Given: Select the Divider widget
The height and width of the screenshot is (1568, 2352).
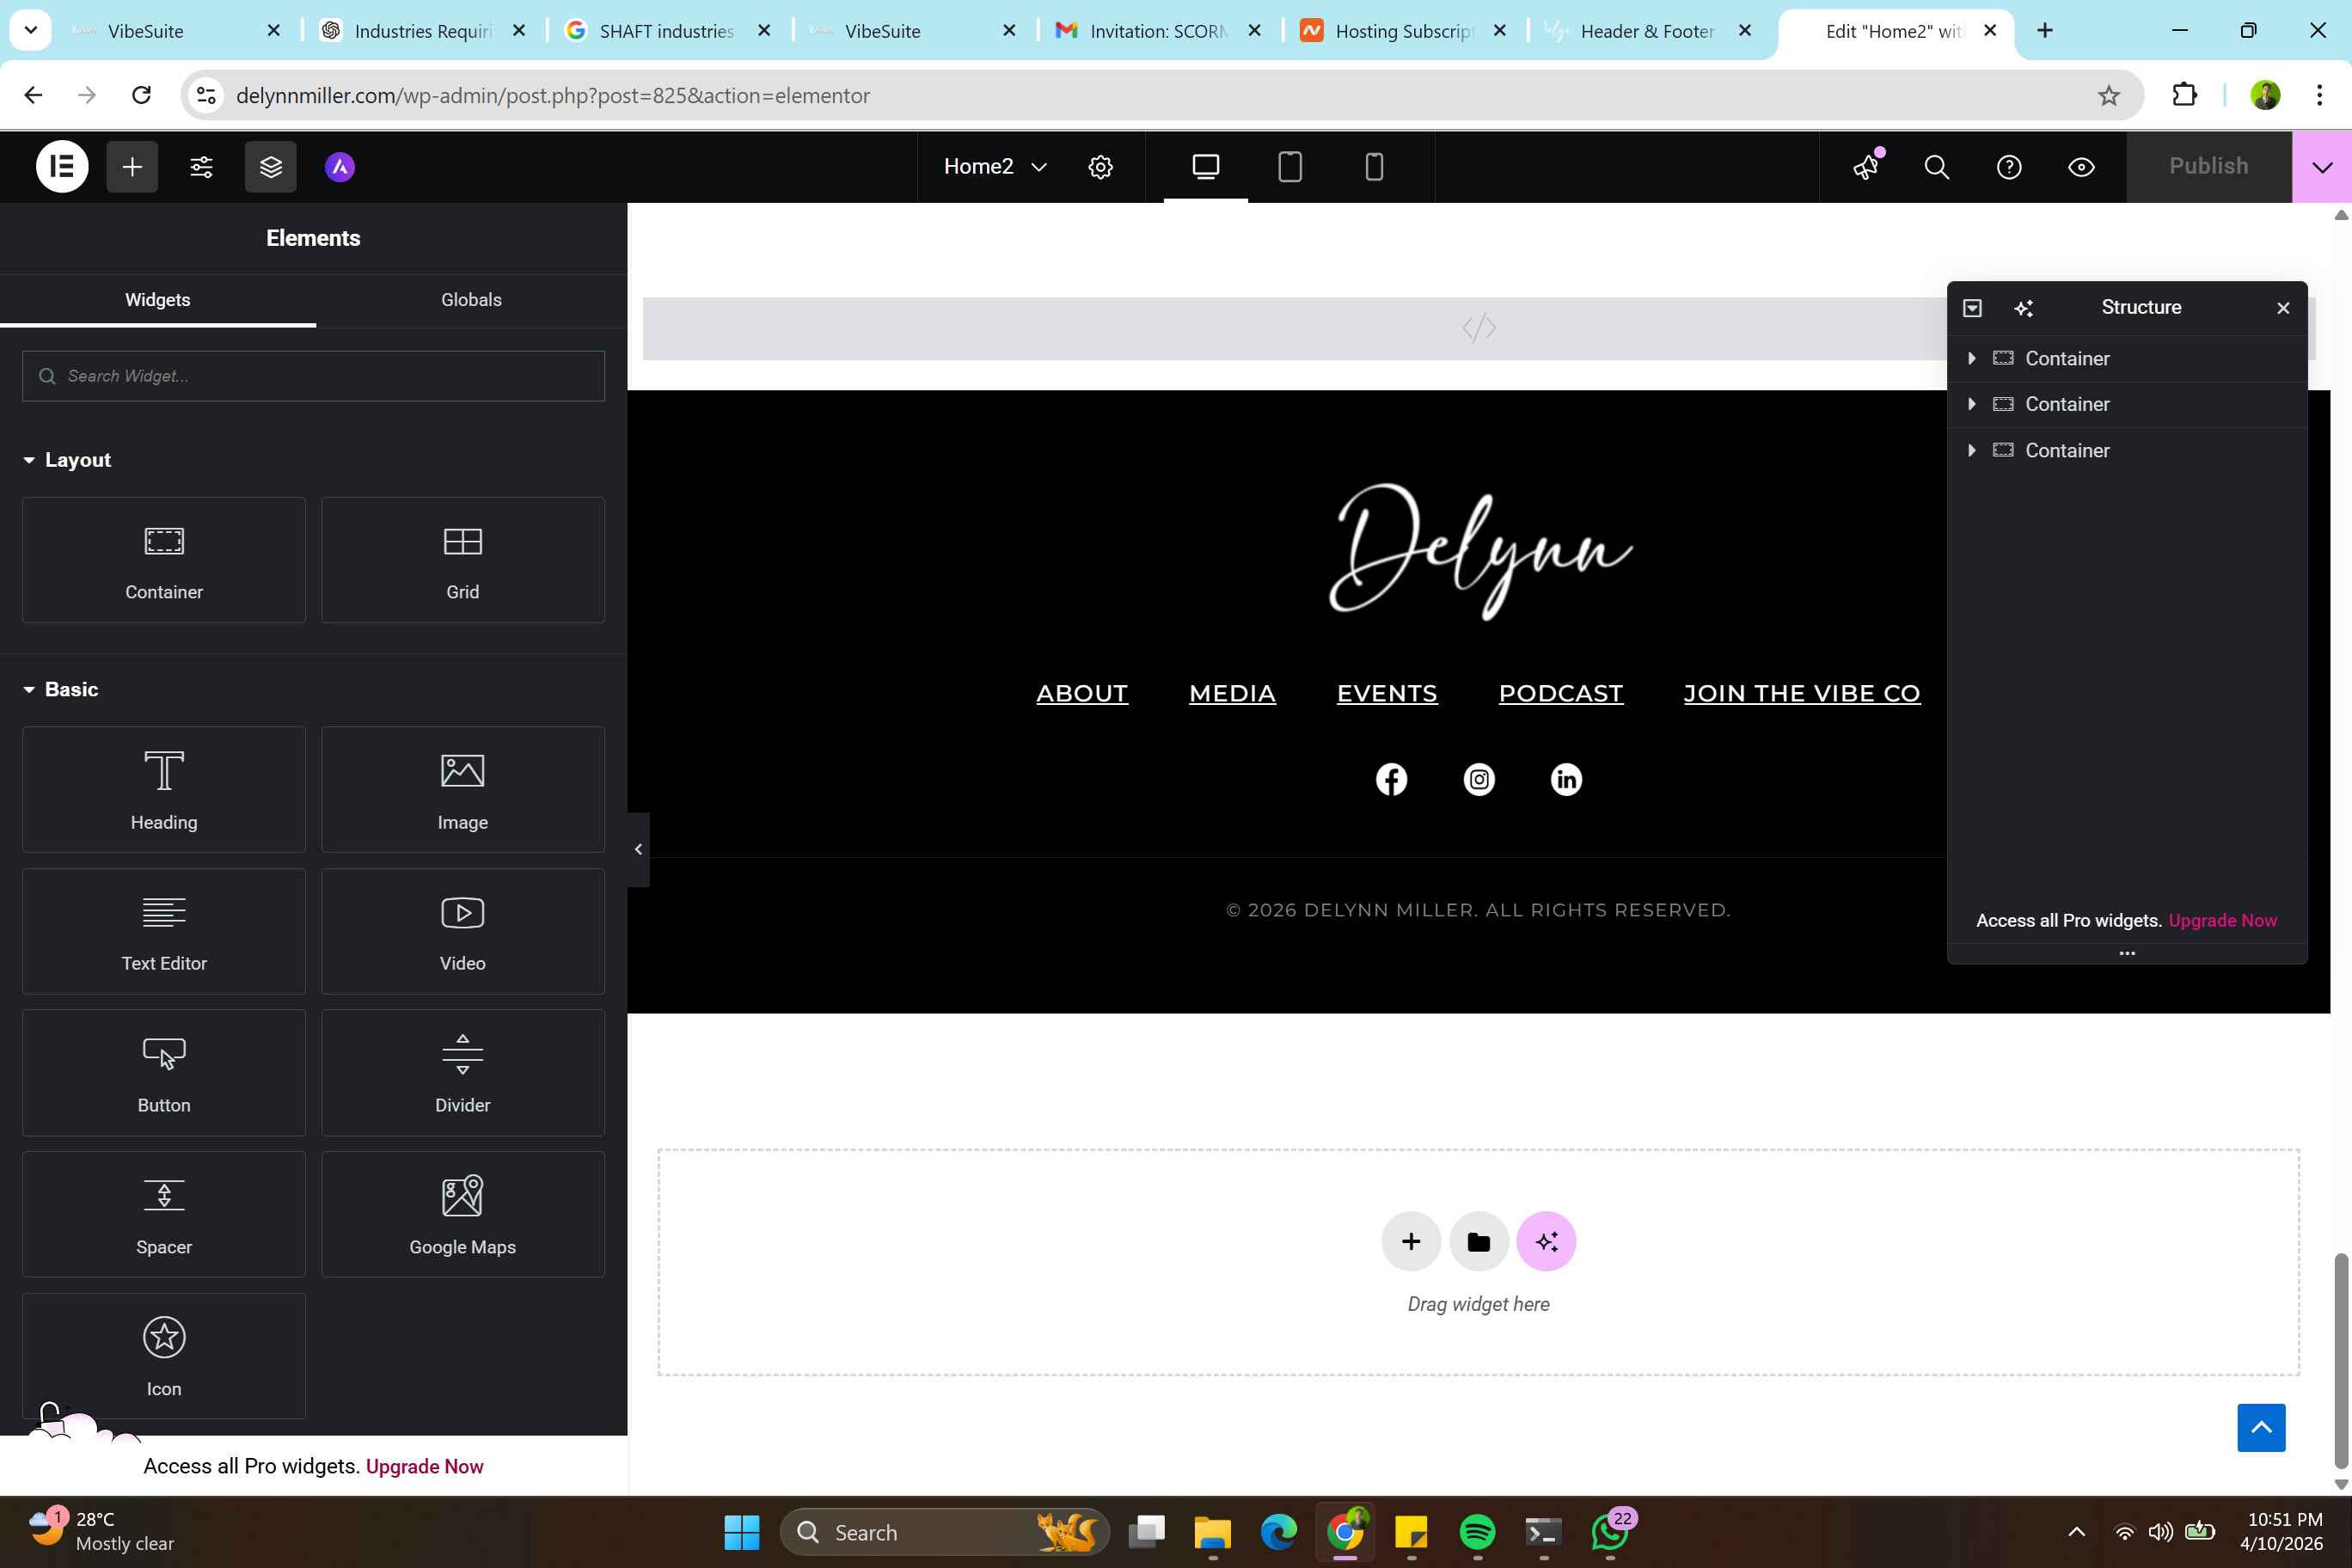Looking at the screenshot, I should [x=463, y=1072].
